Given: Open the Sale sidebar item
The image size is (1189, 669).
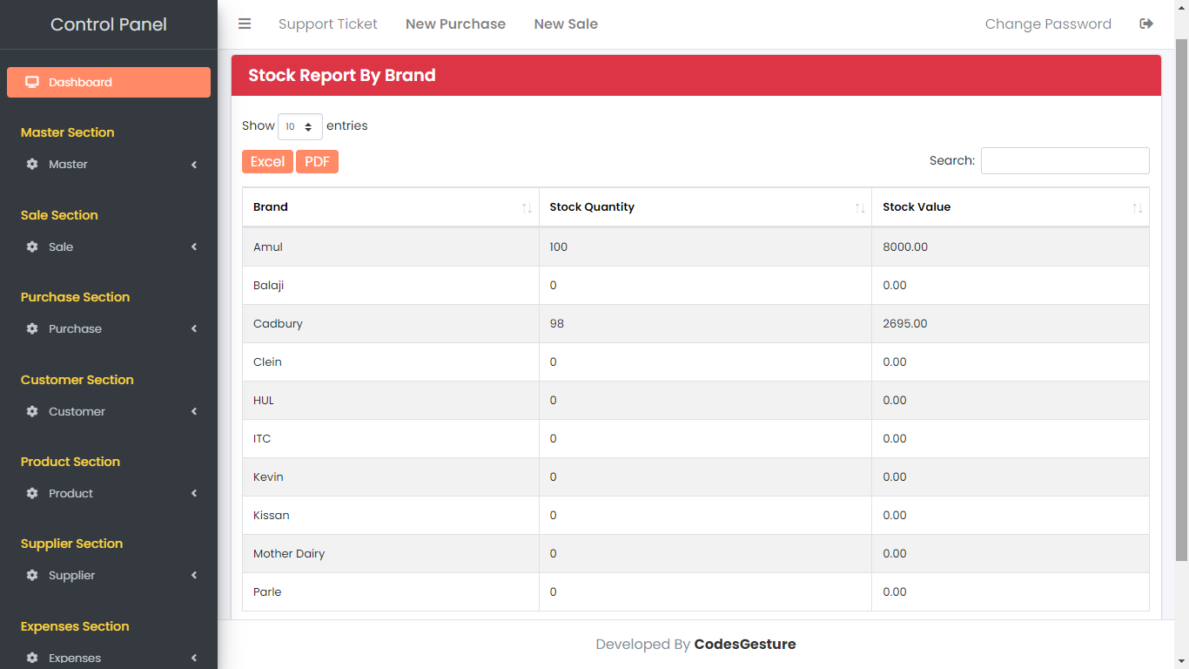Looking at the screenshot, I should coord(109,247).
